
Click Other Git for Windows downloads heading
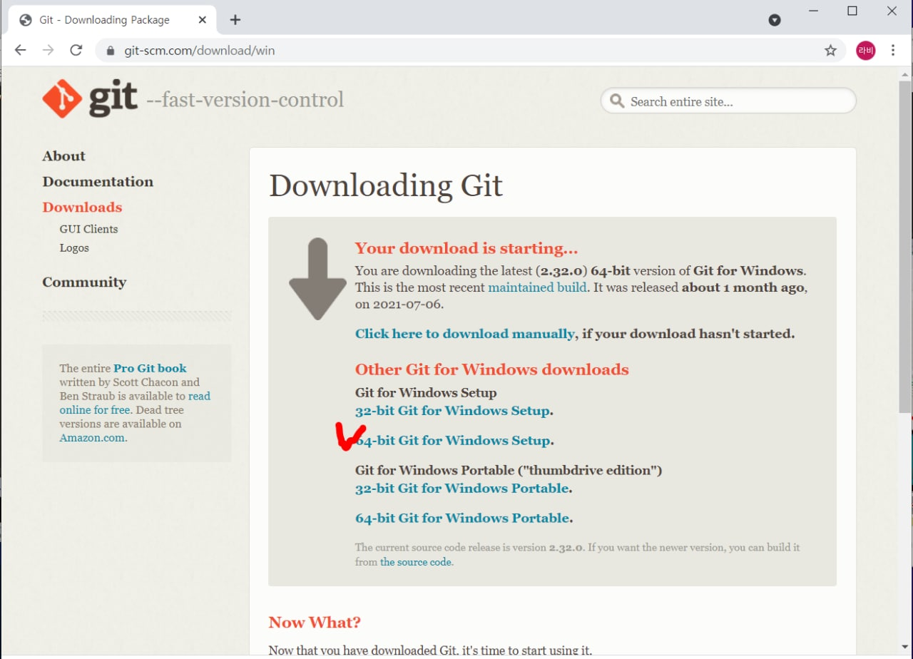[x=492, y=369]
